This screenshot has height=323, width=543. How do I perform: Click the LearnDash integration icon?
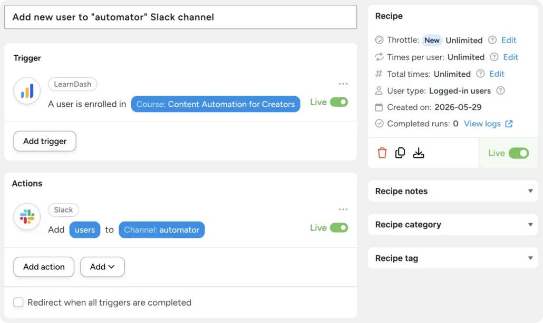pyautogui.click(x=27, y=91)
